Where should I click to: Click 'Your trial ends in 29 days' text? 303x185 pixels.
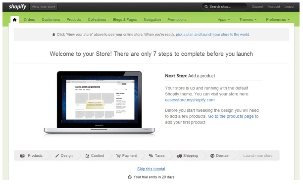click(154, 177)
